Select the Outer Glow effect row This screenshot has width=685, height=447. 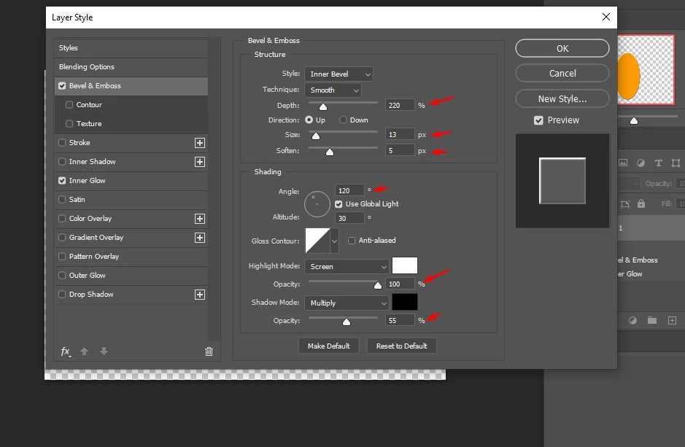pos(131,276)
